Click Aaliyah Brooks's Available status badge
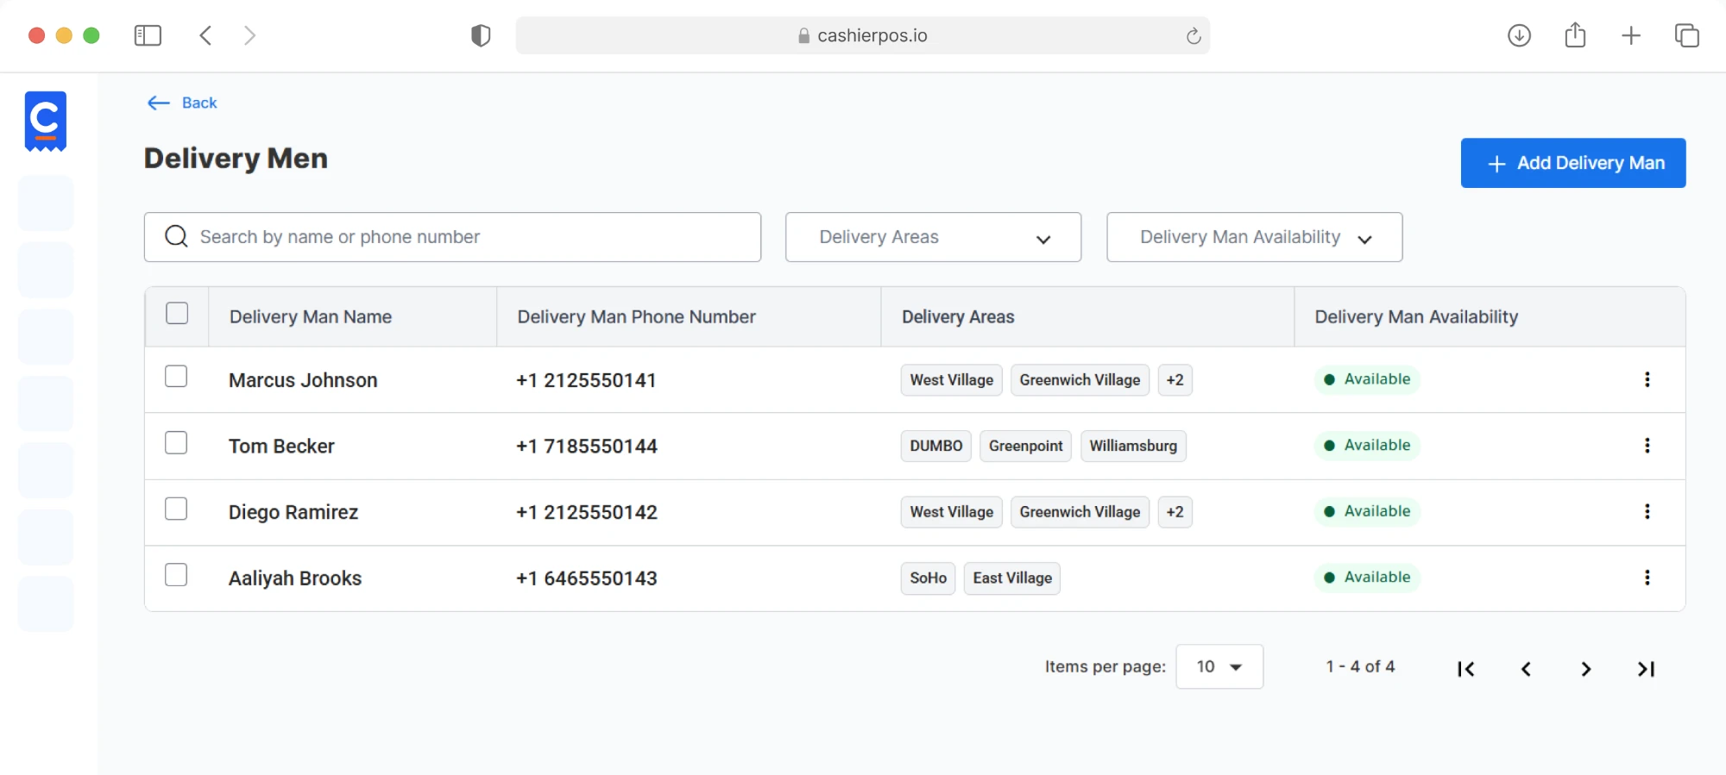This screenshot has height=775, width=1726. click(1367, 578)
